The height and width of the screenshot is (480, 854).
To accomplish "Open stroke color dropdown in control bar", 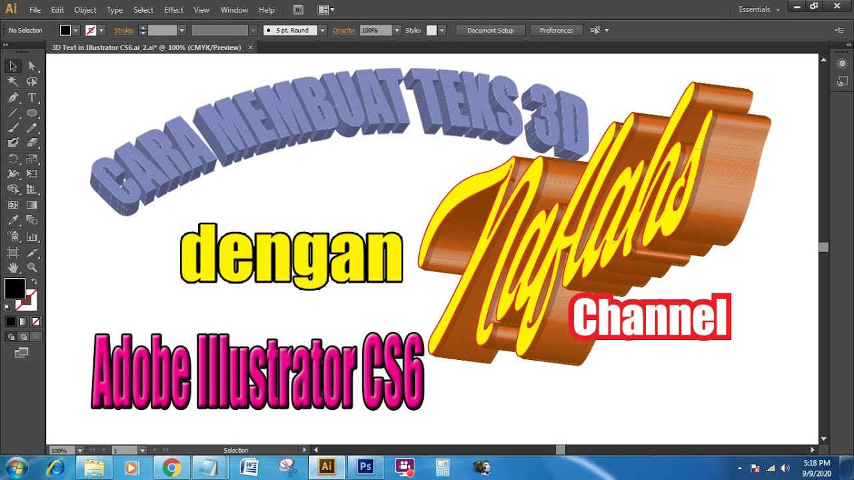I will coord(102,30).
